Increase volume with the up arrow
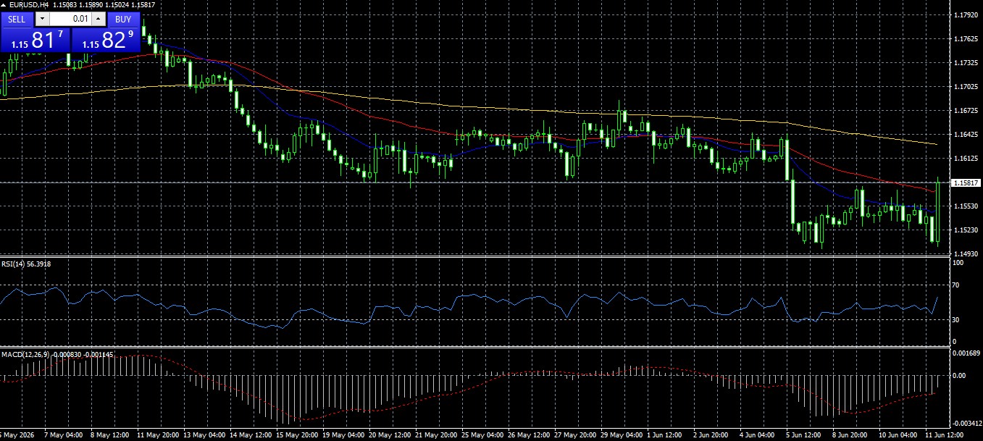Screen dimensions: 983x441 99,19
